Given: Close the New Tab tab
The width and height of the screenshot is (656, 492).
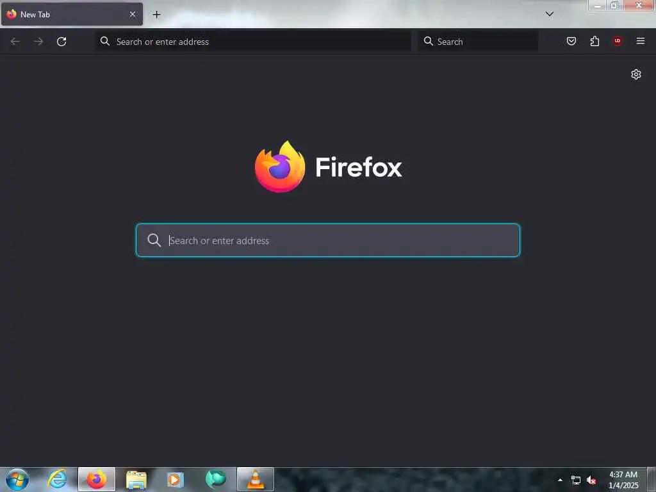Looking at the screenshot, I should click(132, 14).
